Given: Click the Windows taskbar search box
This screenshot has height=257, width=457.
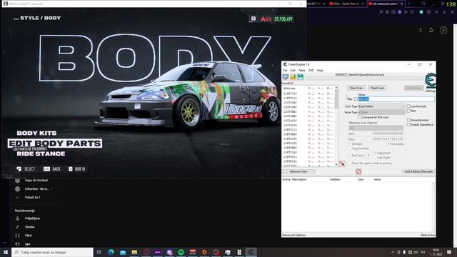Looking at the screenshot, I should (52, 252).
